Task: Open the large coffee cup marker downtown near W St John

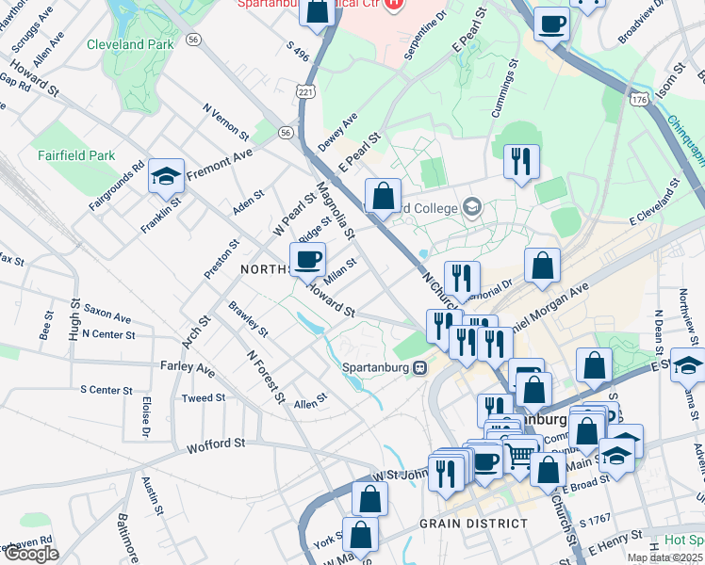Action: 486,462
